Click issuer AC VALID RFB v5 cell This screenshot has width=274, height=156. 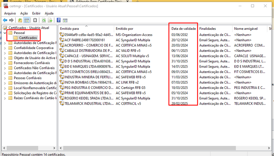[x=128, y=51]
